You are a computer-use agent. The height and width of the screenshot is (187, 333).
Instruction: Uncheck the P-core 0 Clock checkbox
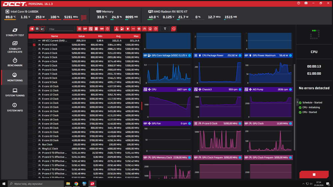pos(34,45)
